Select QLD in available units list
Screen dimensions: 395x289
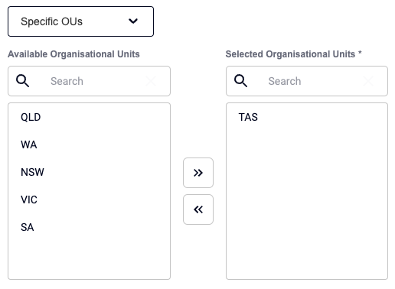(x=89, y=117)
